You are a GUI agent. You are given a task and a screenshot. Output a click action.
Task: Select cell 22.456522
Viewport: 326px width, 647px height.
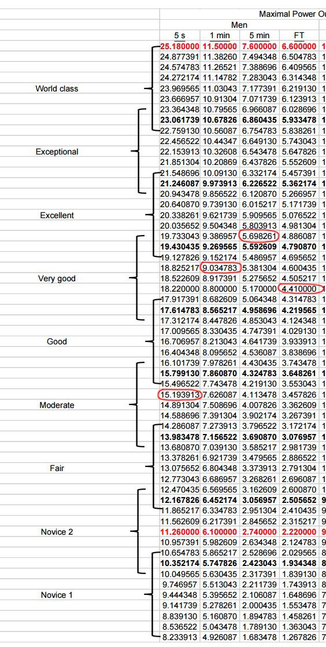(180, 141)
